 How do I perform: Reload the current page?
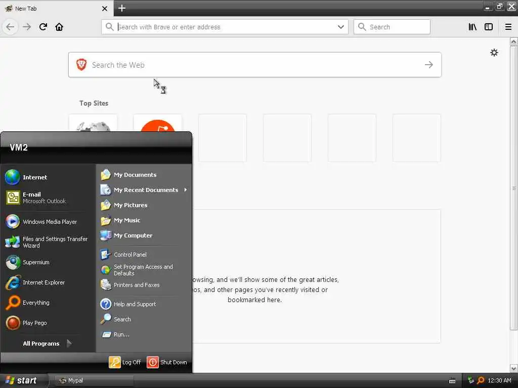43,27
